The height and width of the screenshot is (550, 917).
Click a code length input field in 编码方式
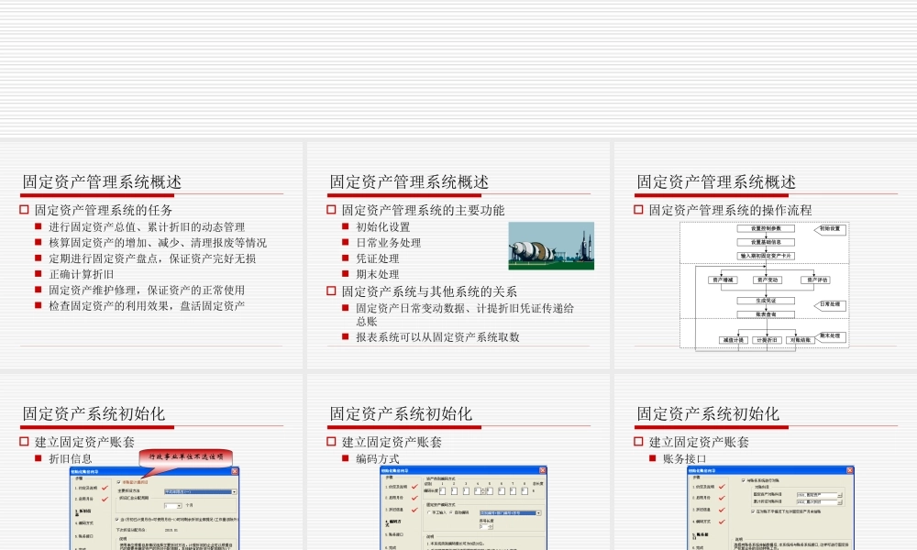tap(443, 490)
